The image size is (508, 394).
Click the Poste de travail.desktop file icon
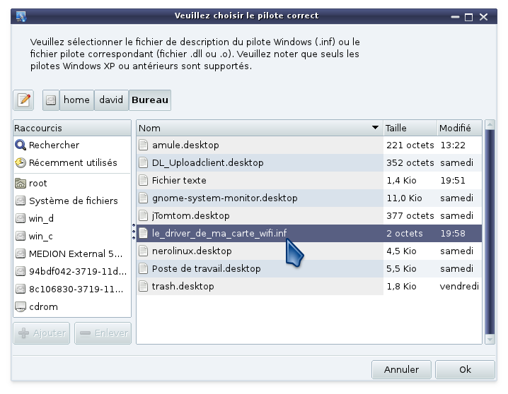pos(143,268)
